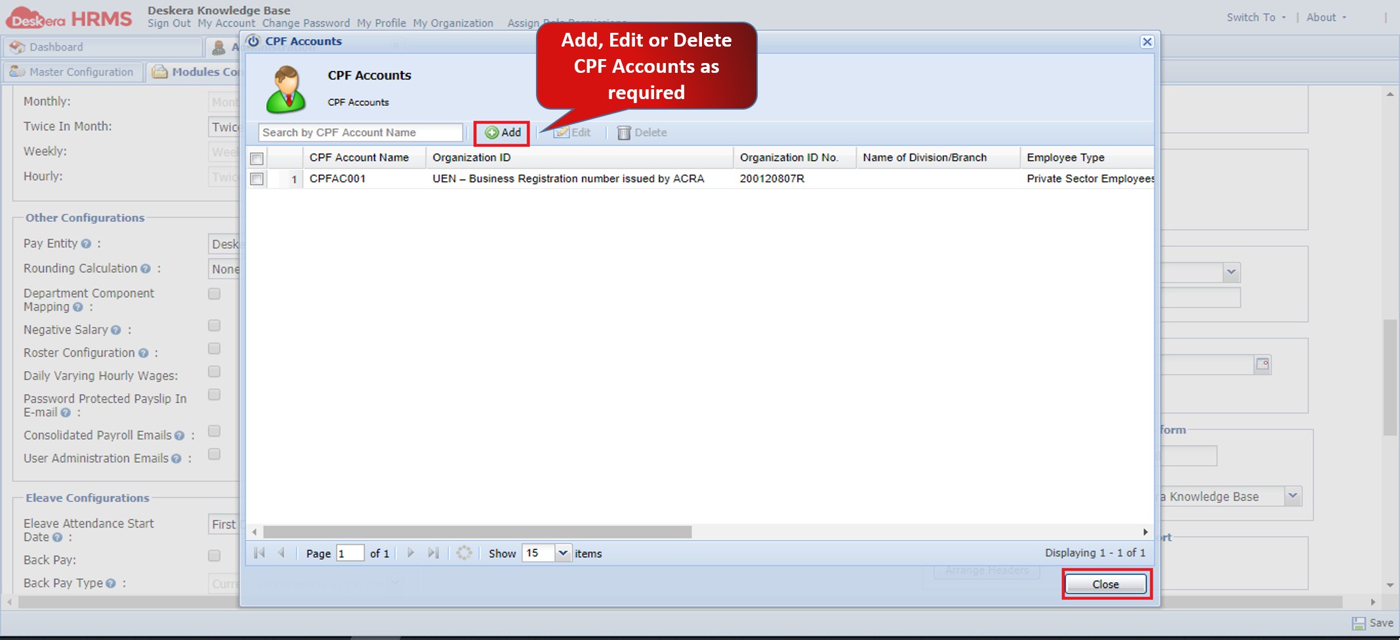Open the Show items per page dropdown
1400x640 pixels.
click(562, 553)
